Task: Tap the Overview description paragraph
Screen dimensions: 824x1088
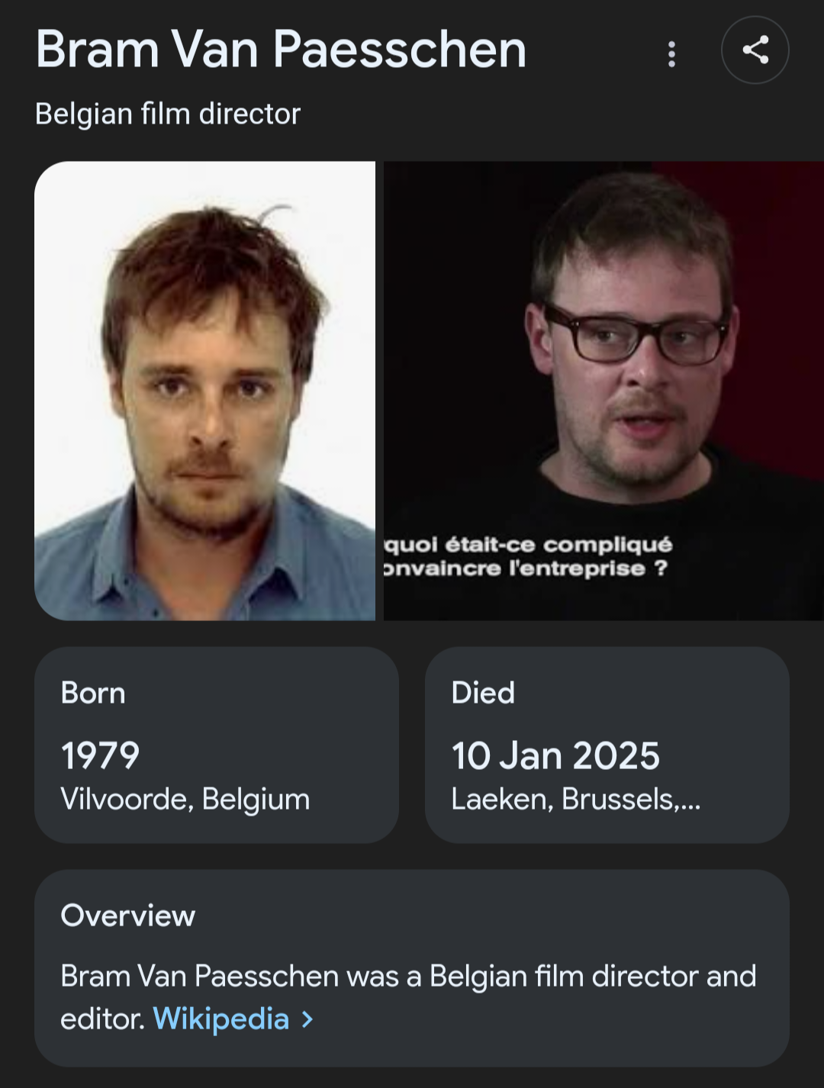Action: coord(408,997)
